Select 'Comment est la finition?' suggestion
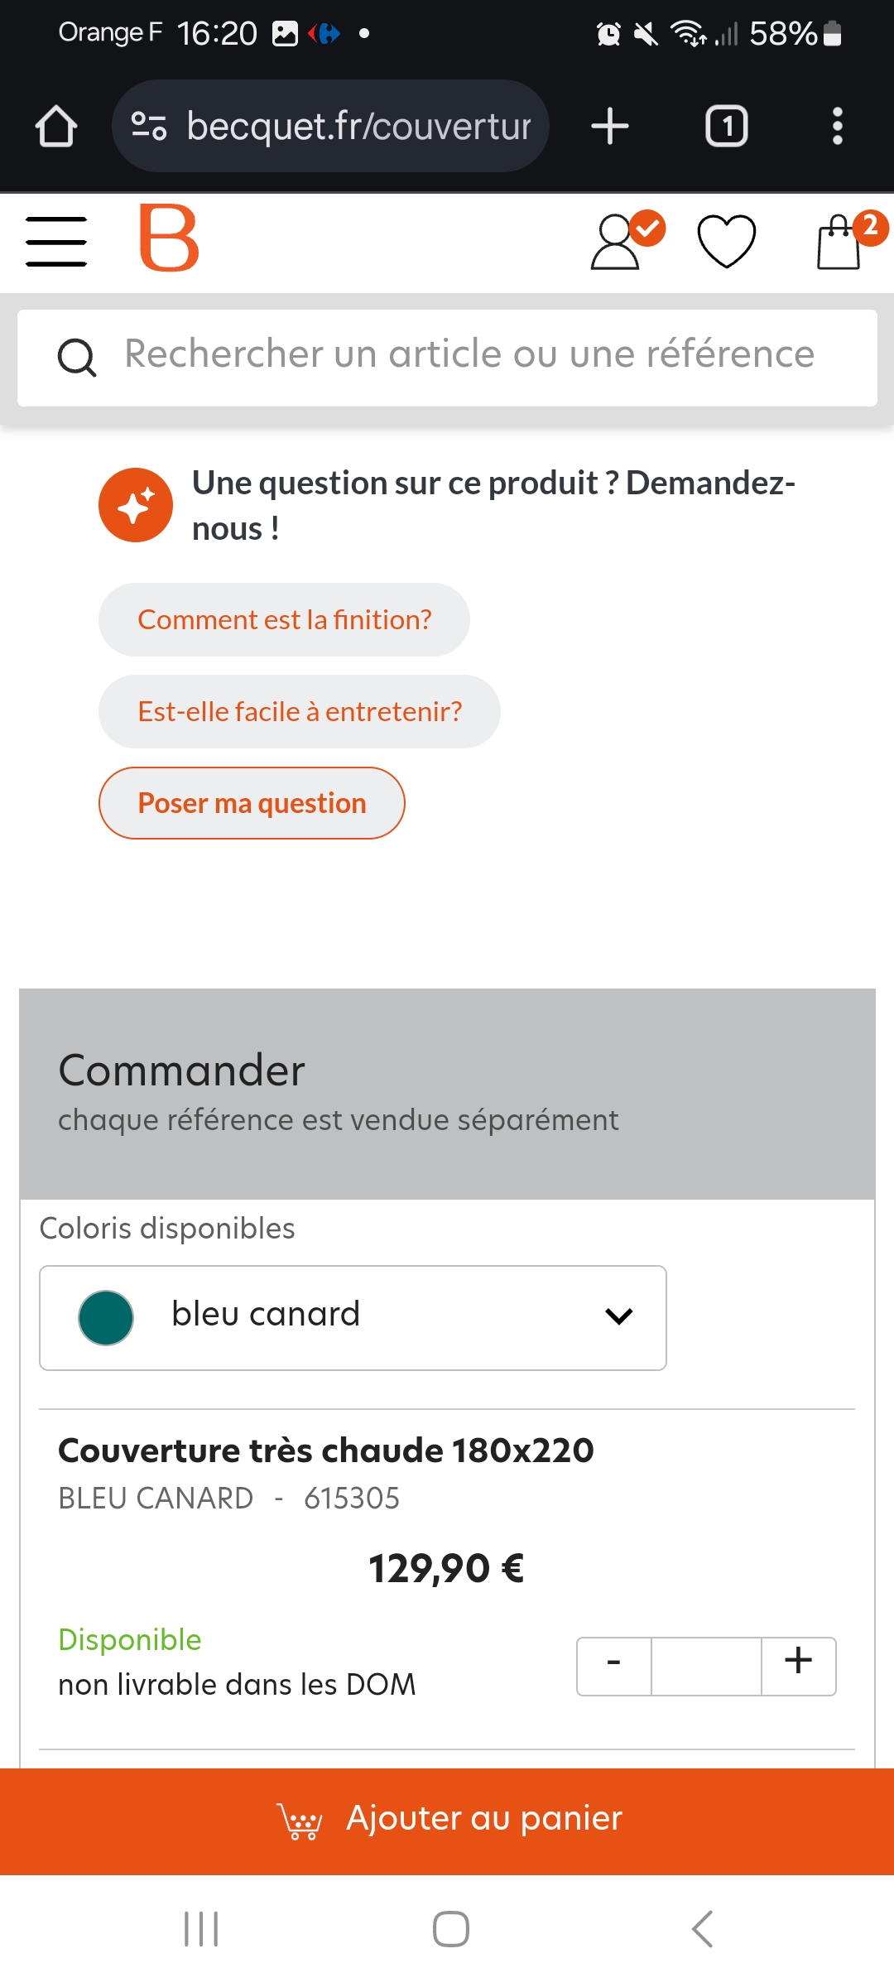Screen dimensions: 894x1987 [284, 619]
